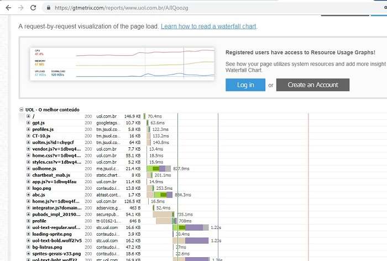Click the Create an Account button
This screenshot has height=261, width=387.
coord(313,85)
